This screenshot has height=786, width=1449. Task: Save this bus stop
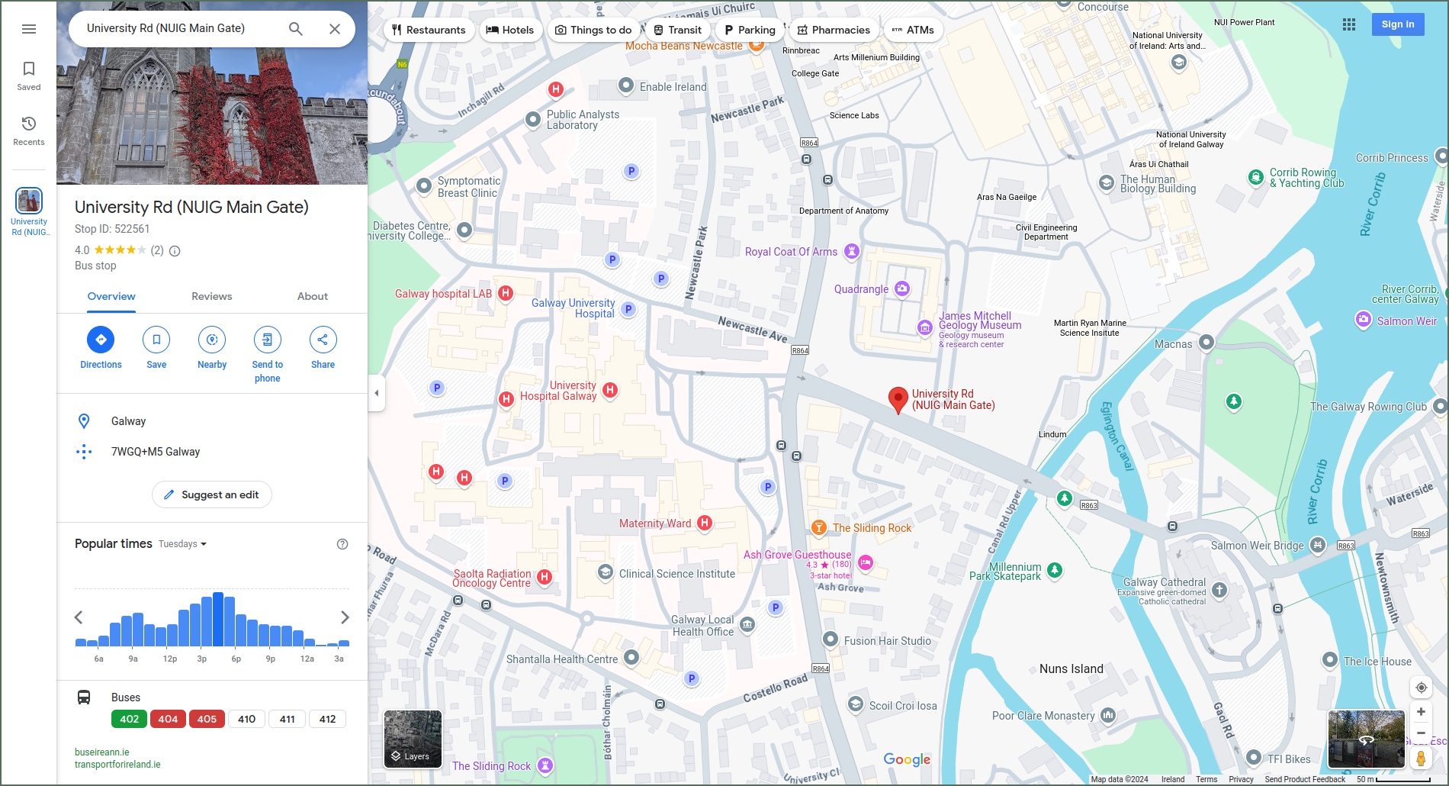pos(156,340)
